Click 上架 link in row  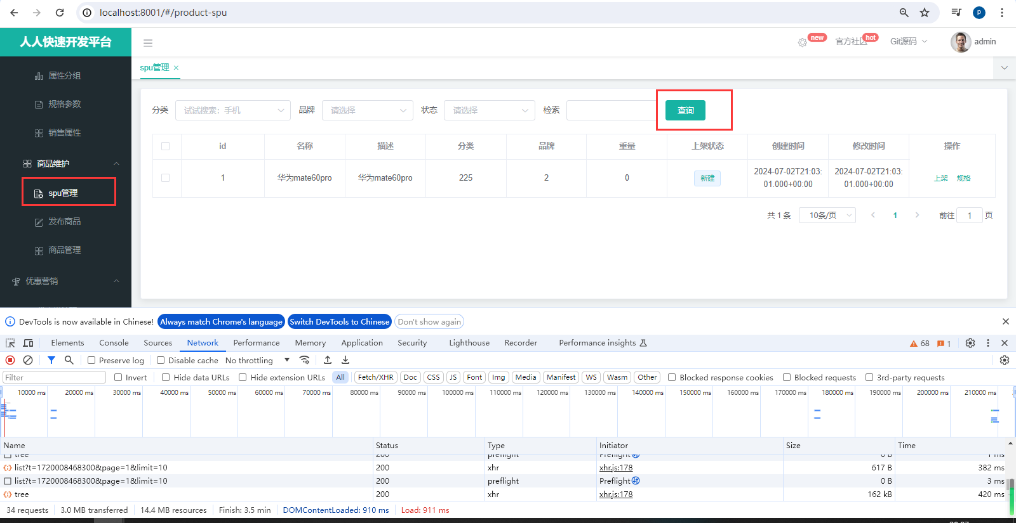(x=941, y=178)
